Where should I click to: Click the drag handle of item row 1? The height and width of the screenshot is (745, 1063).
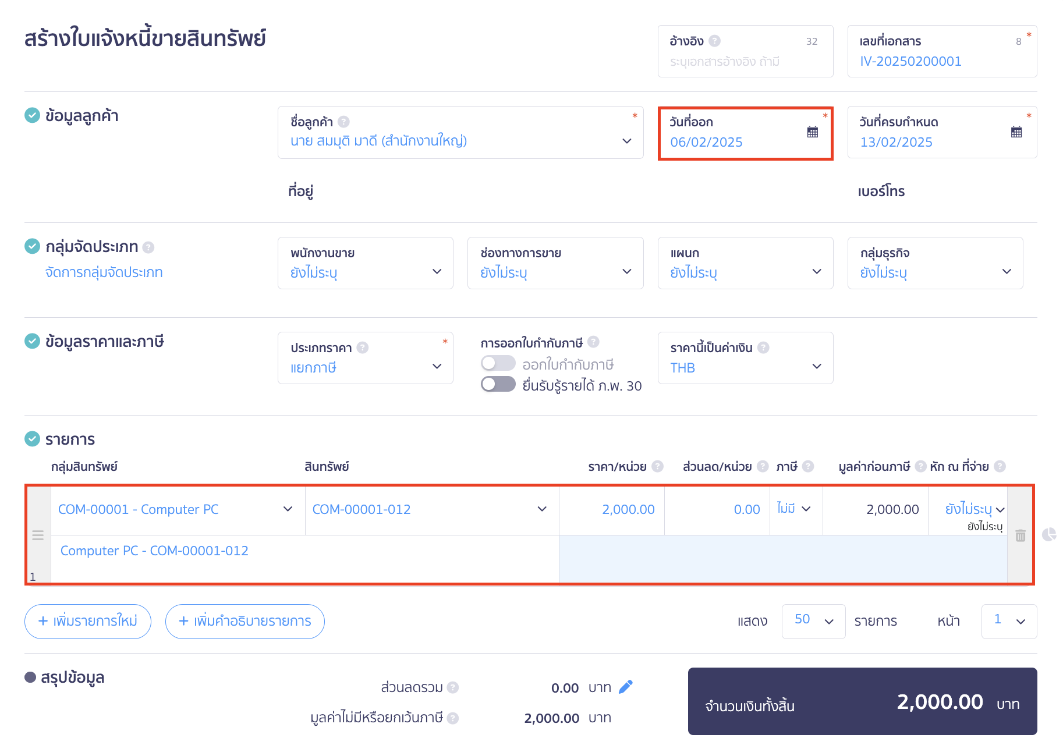pos(38,535)
